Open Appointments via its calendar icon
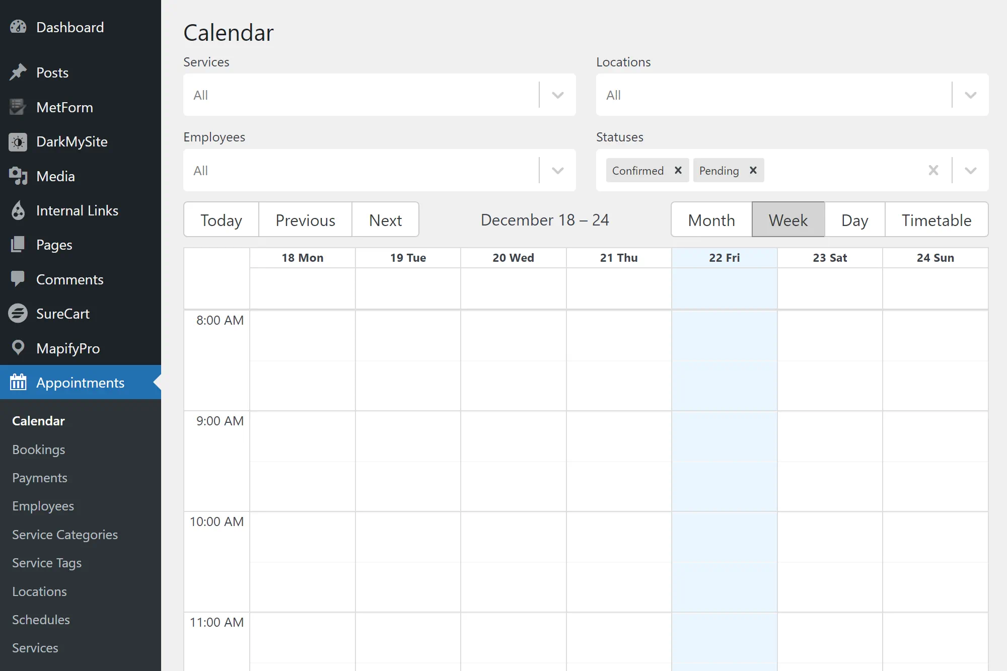Image resolution: width=1007 pixels, height=671 pixels. click(19, 383)
